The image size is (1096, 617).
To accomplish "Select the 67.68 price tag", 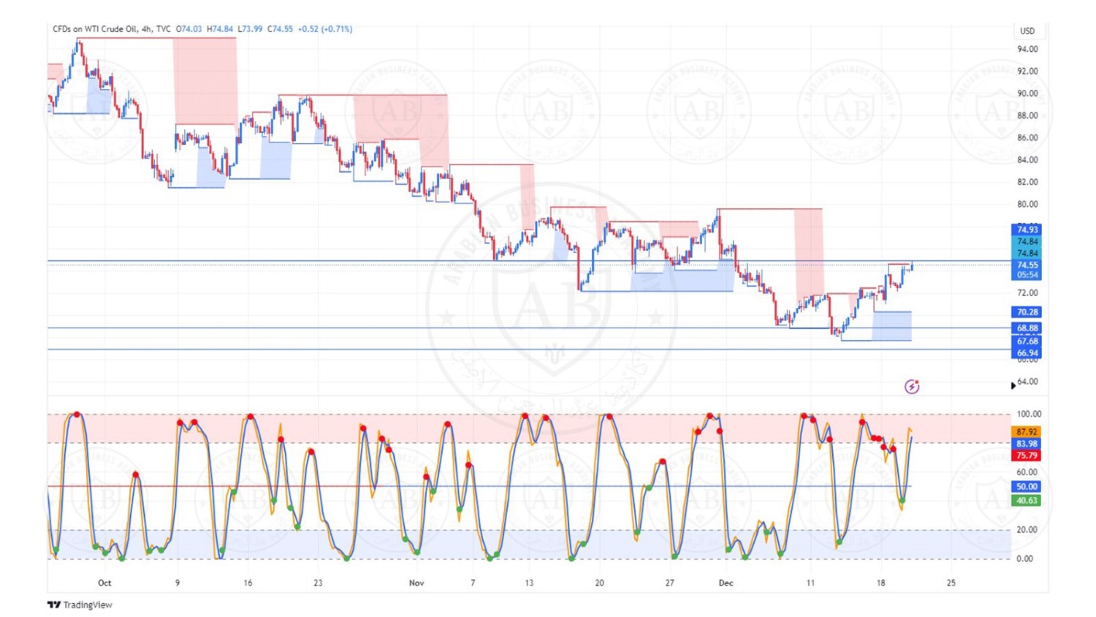I will pyautogui.click(x=1027, y=341).
